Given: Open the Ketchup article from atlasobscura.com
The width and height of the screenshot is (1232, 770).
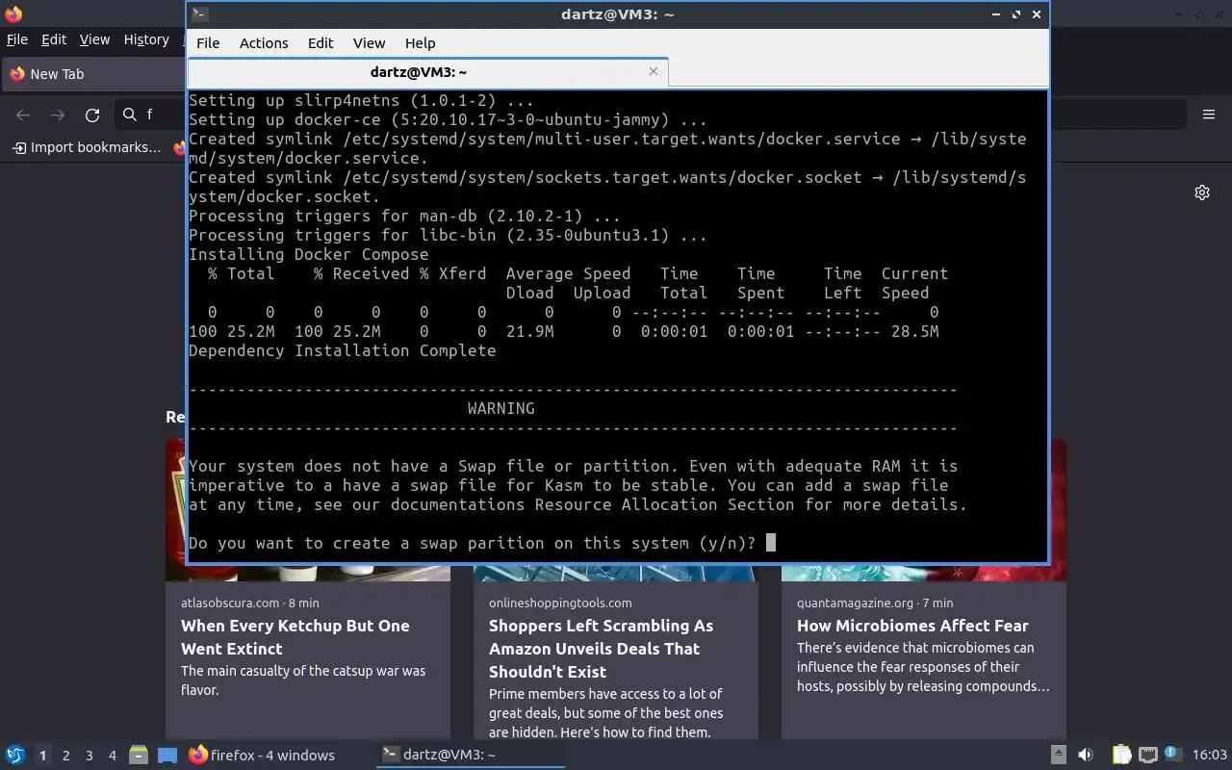Looking at the screenshot, I should pos(295,637).
